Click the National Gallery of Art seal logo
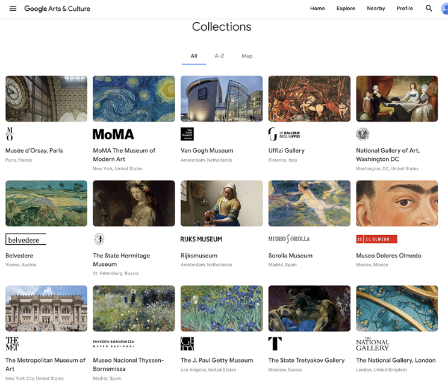Screen dimensions: 448x383 (362, 134)
